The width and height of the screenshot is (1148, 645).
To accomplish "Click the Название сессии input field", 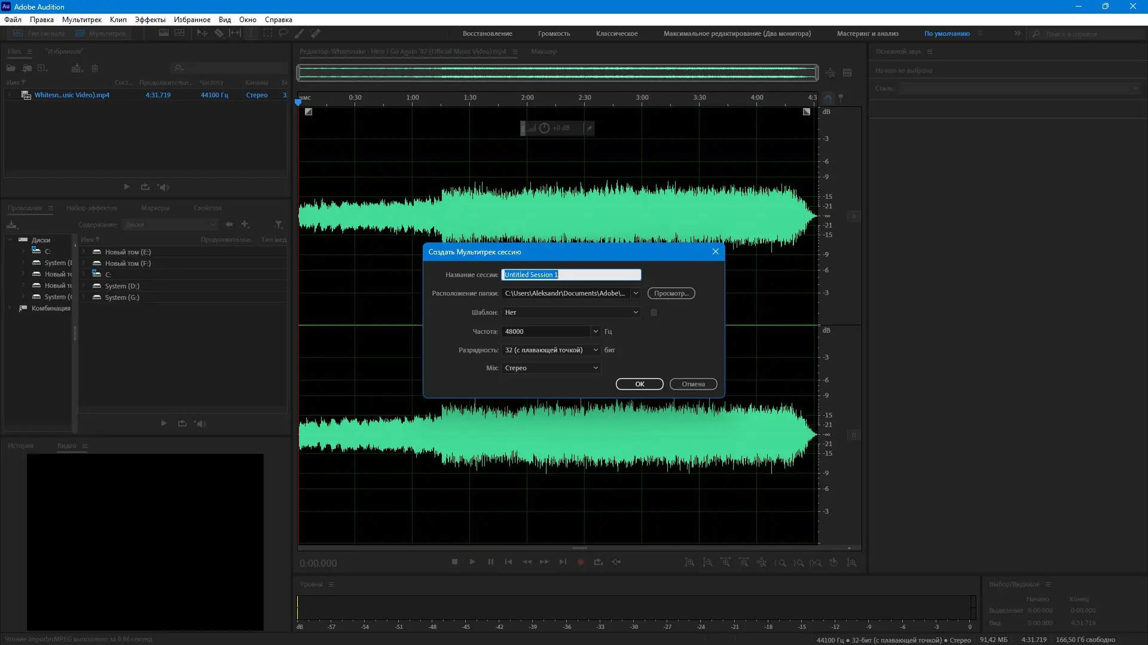I will 571,275.
